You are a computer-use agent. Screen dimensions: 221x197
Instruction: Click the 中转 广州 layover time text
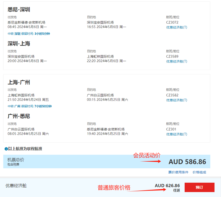pyautogui.click(x=30, y=106)
